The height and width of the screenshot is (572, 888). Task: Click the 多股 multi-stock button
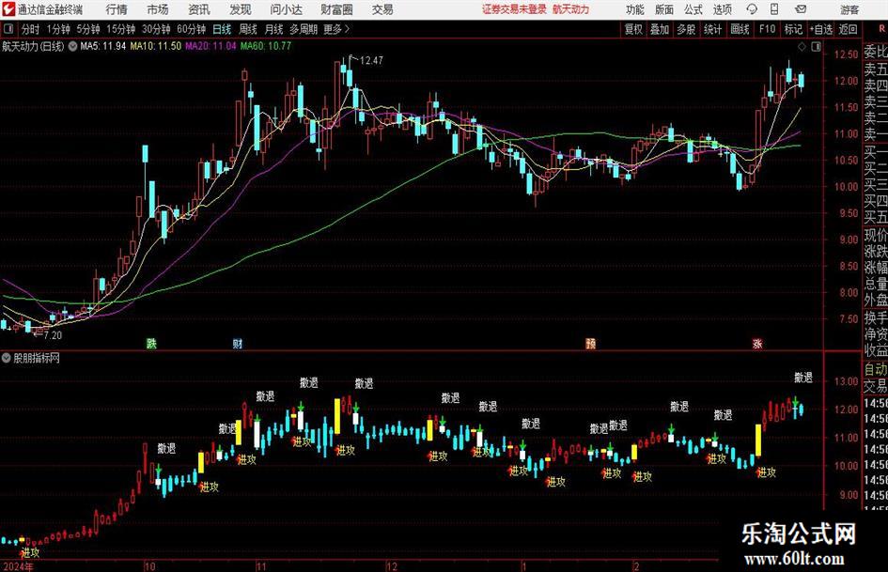point(686,29)
